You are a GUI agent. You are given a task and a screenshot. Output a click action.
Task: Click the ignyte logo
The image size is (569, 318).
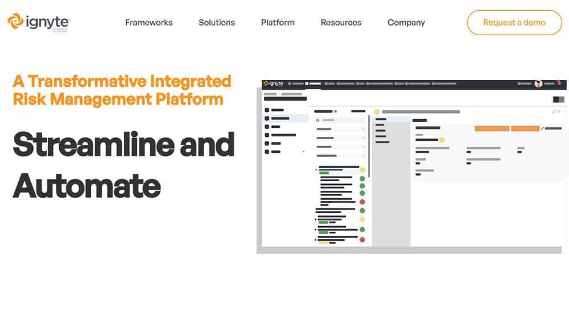point(39,23)
